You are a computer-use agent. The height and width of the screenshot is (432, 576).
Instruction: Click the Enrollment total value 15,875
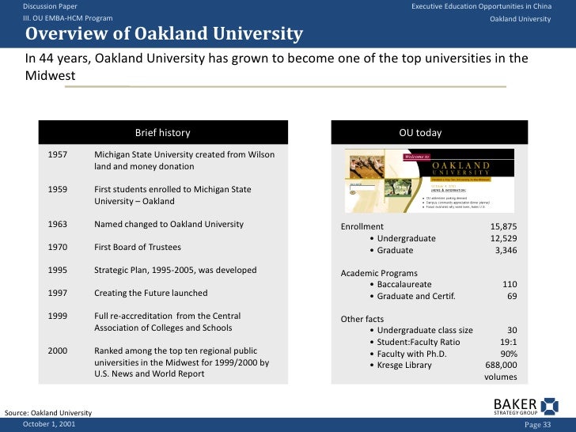click(x=504, y=226)
